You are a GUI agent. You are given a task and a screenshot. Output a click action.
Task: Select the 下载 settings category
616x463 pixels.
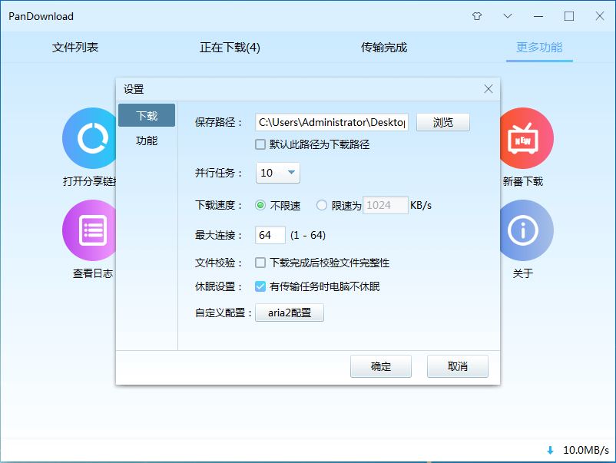[147, 115]
